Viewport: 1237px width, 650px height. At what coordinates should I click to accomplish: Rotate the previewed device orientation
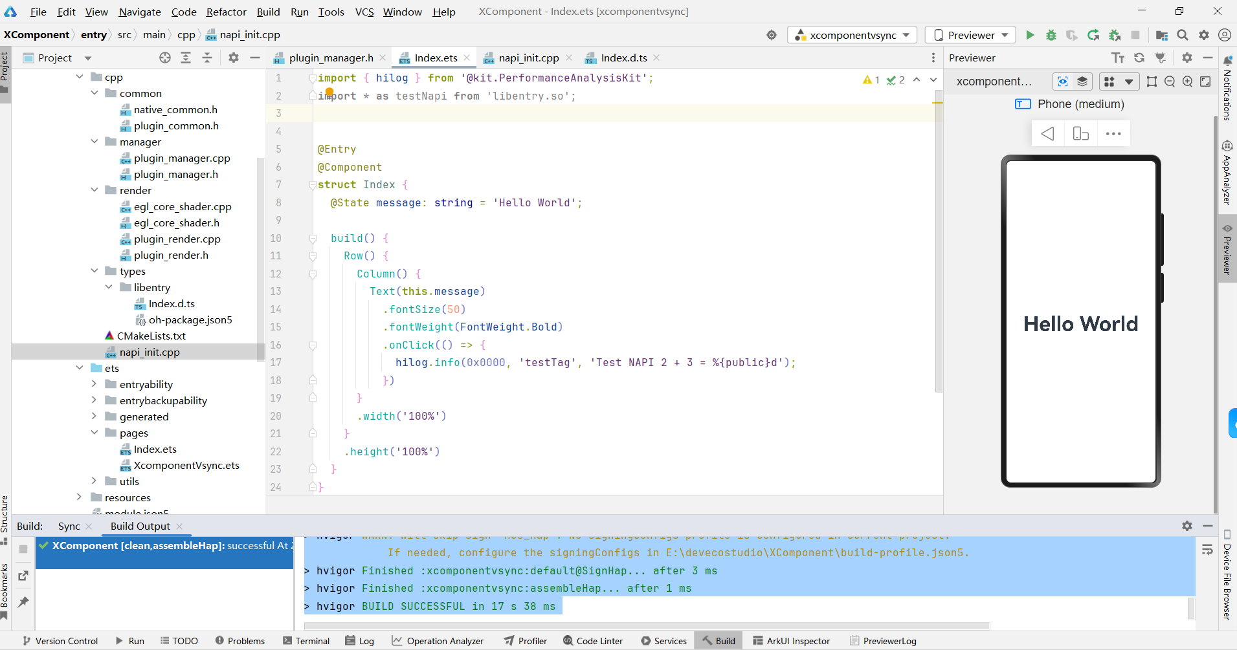1080,134
